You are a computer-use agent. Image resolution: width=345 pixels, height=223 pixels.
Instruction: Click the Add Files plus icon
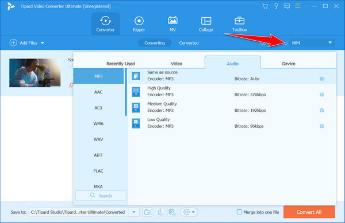click(13, 43)
